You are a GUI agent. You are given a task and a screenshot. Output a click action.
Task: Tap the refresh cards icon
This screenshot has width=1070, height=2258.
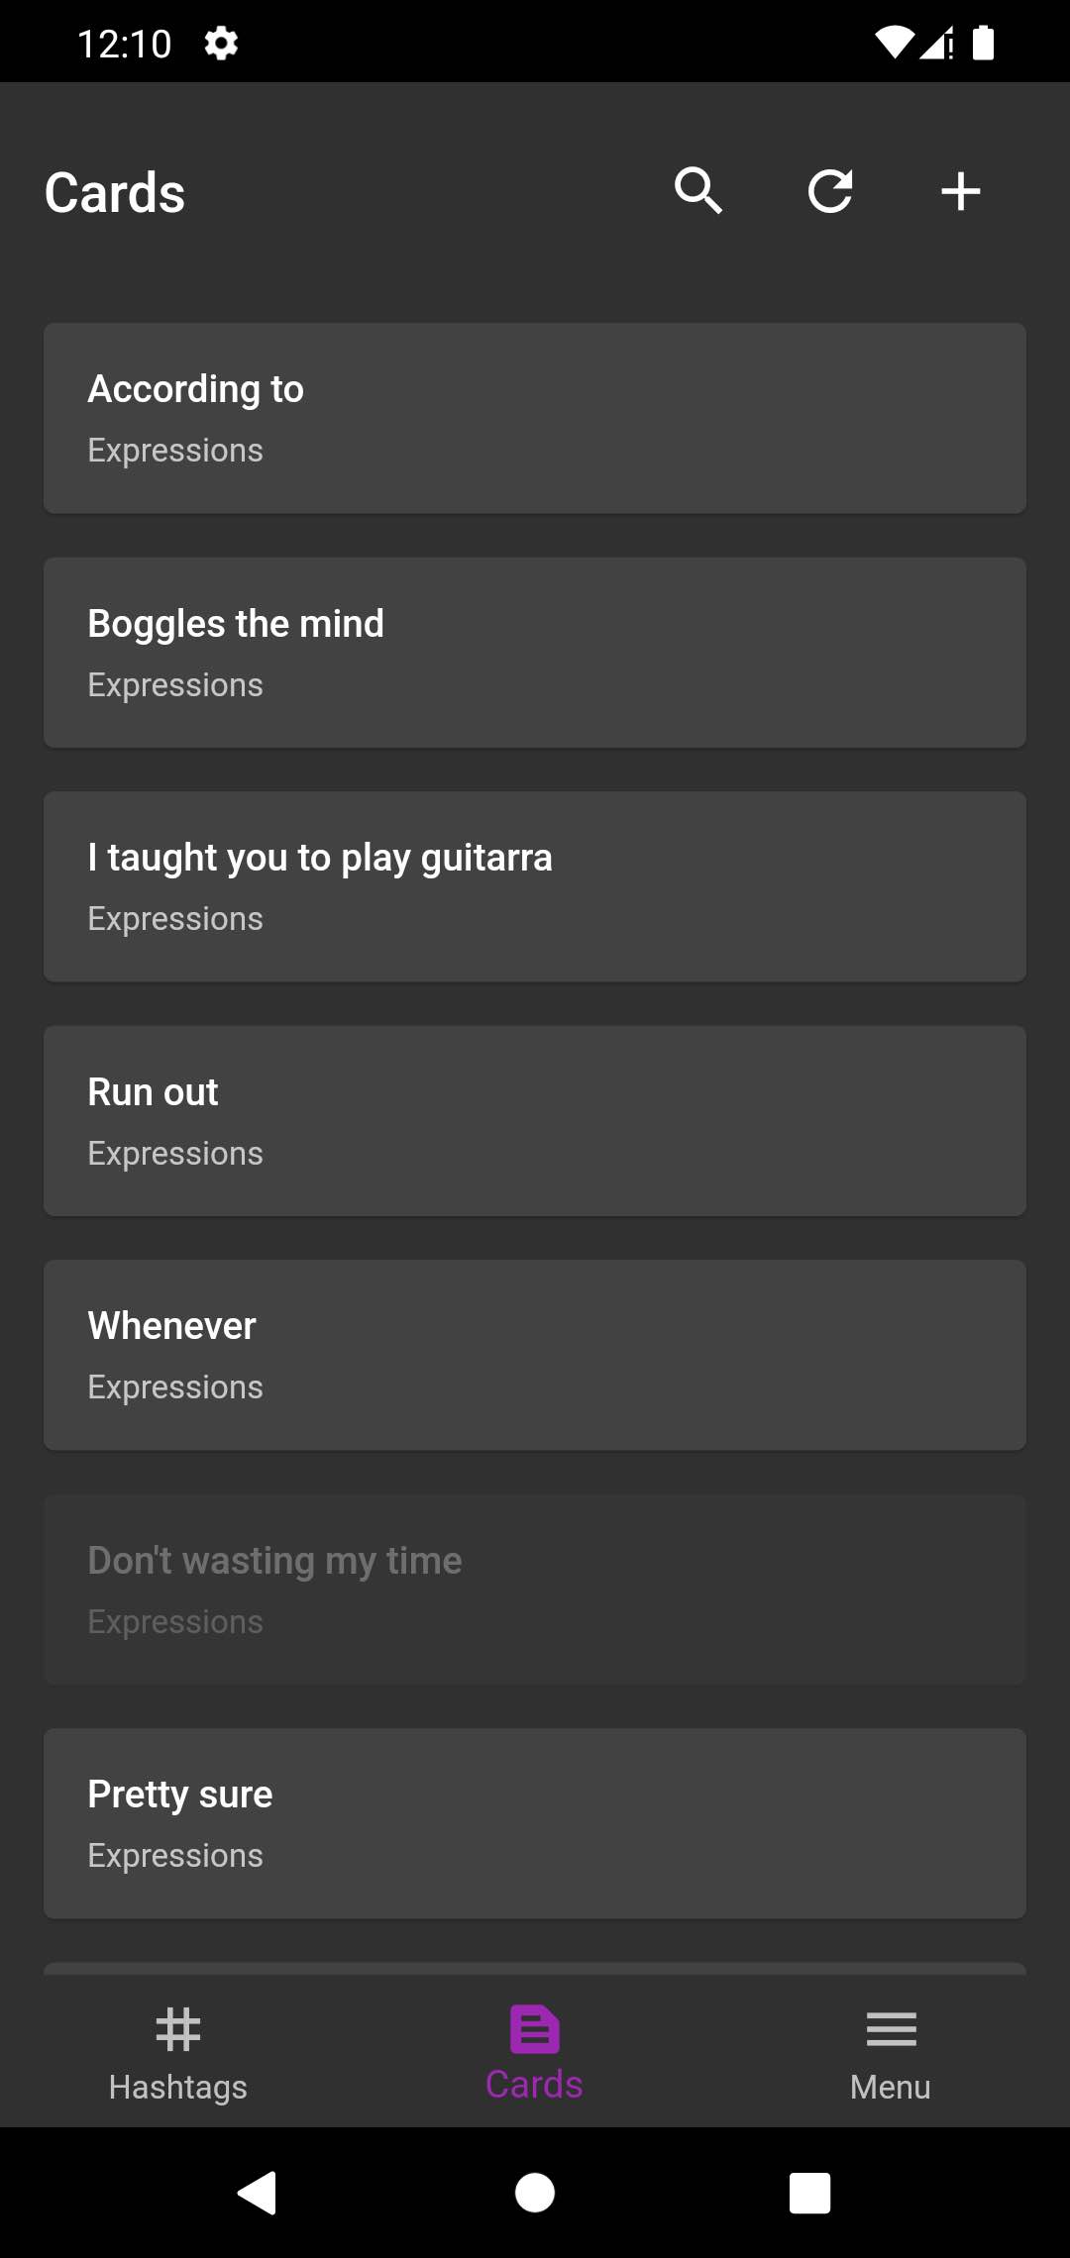click(830, 191)
